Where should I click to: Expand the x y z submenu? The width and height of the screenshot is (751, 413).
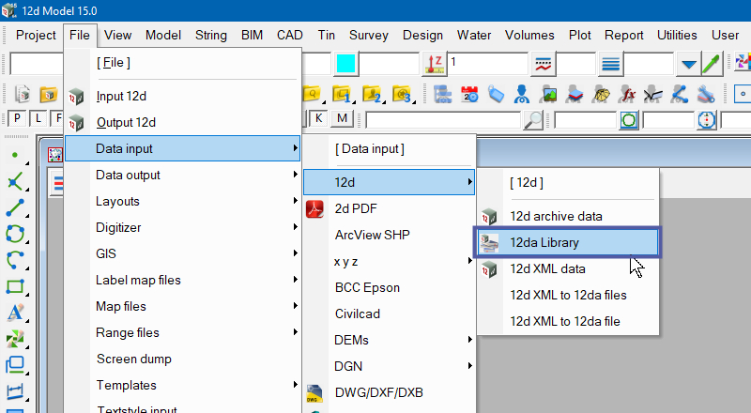[x=389, y=261]
